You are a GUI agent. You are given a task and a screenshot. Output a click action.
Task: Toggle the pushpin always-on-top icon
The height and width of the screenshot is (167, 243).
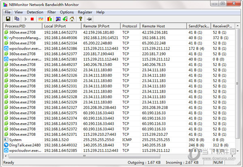click(89, 19)
